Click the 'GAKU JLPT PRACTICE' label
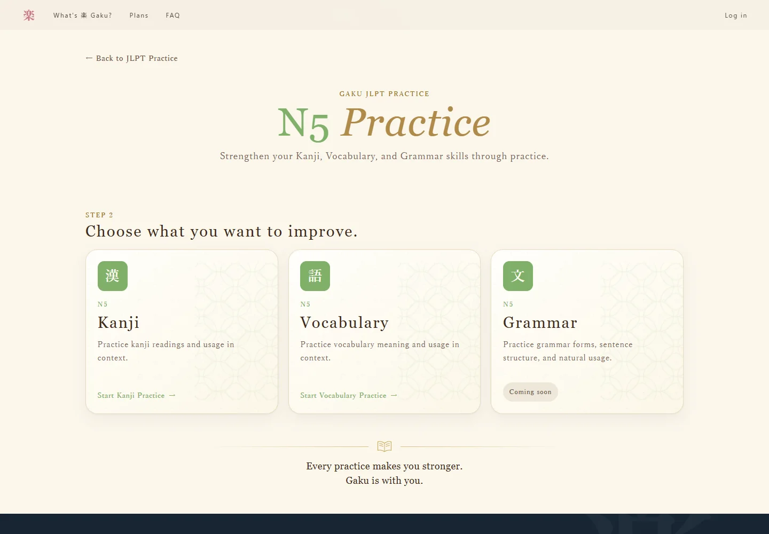 tap(384, 94)
